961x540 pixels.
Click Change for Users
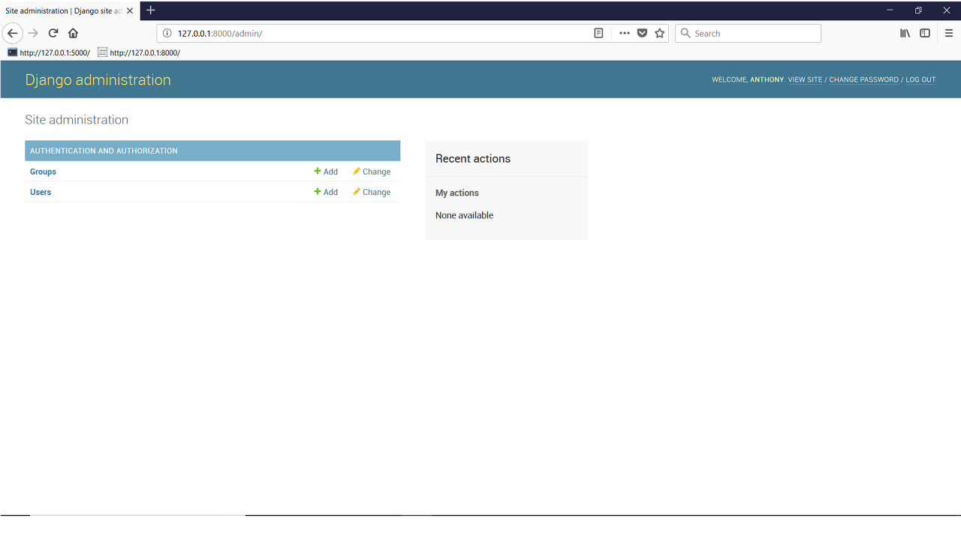point(372,192)
